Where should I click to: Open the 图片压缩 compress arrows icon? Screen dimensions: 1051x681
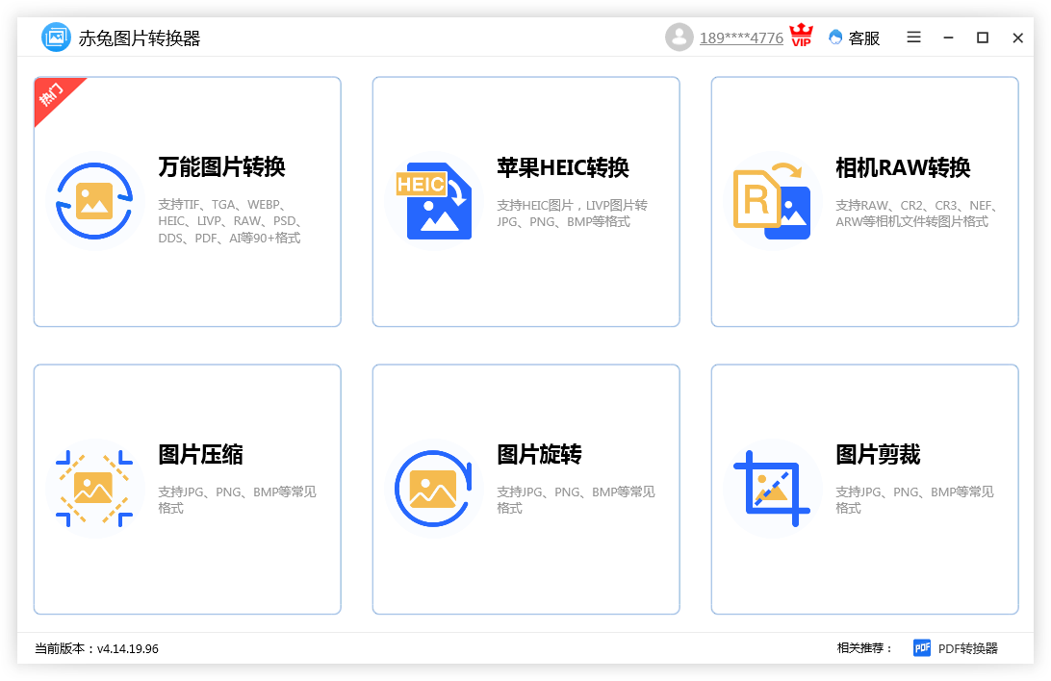[94, 489]
